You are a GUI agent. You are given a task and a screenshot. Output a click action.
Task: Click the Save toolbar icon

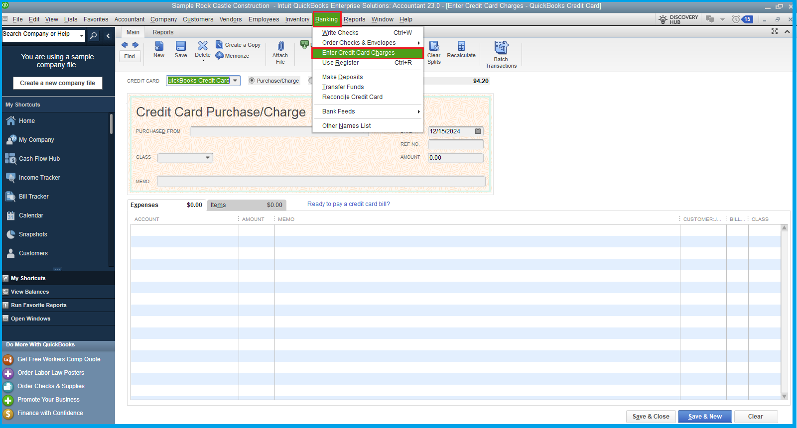click(181, 46)
